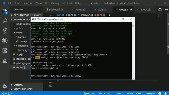The height and width of the screenshot is (95, 169).
Task: Open nav.ejs in the explorer
Action: pyautogui.click(x=23, y=41)
